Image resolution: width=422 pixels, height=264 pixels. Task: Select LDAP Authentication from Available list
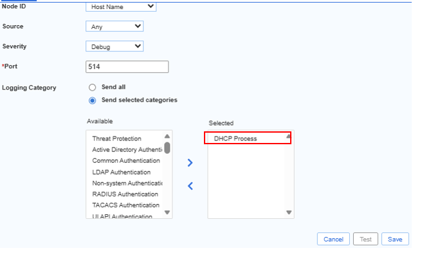(121, 172)
